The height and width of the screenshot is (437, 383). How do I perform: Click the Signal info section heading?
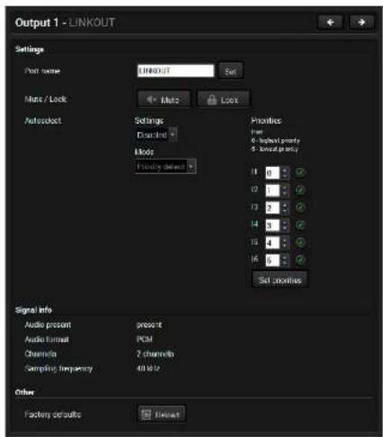pos(33,310)
